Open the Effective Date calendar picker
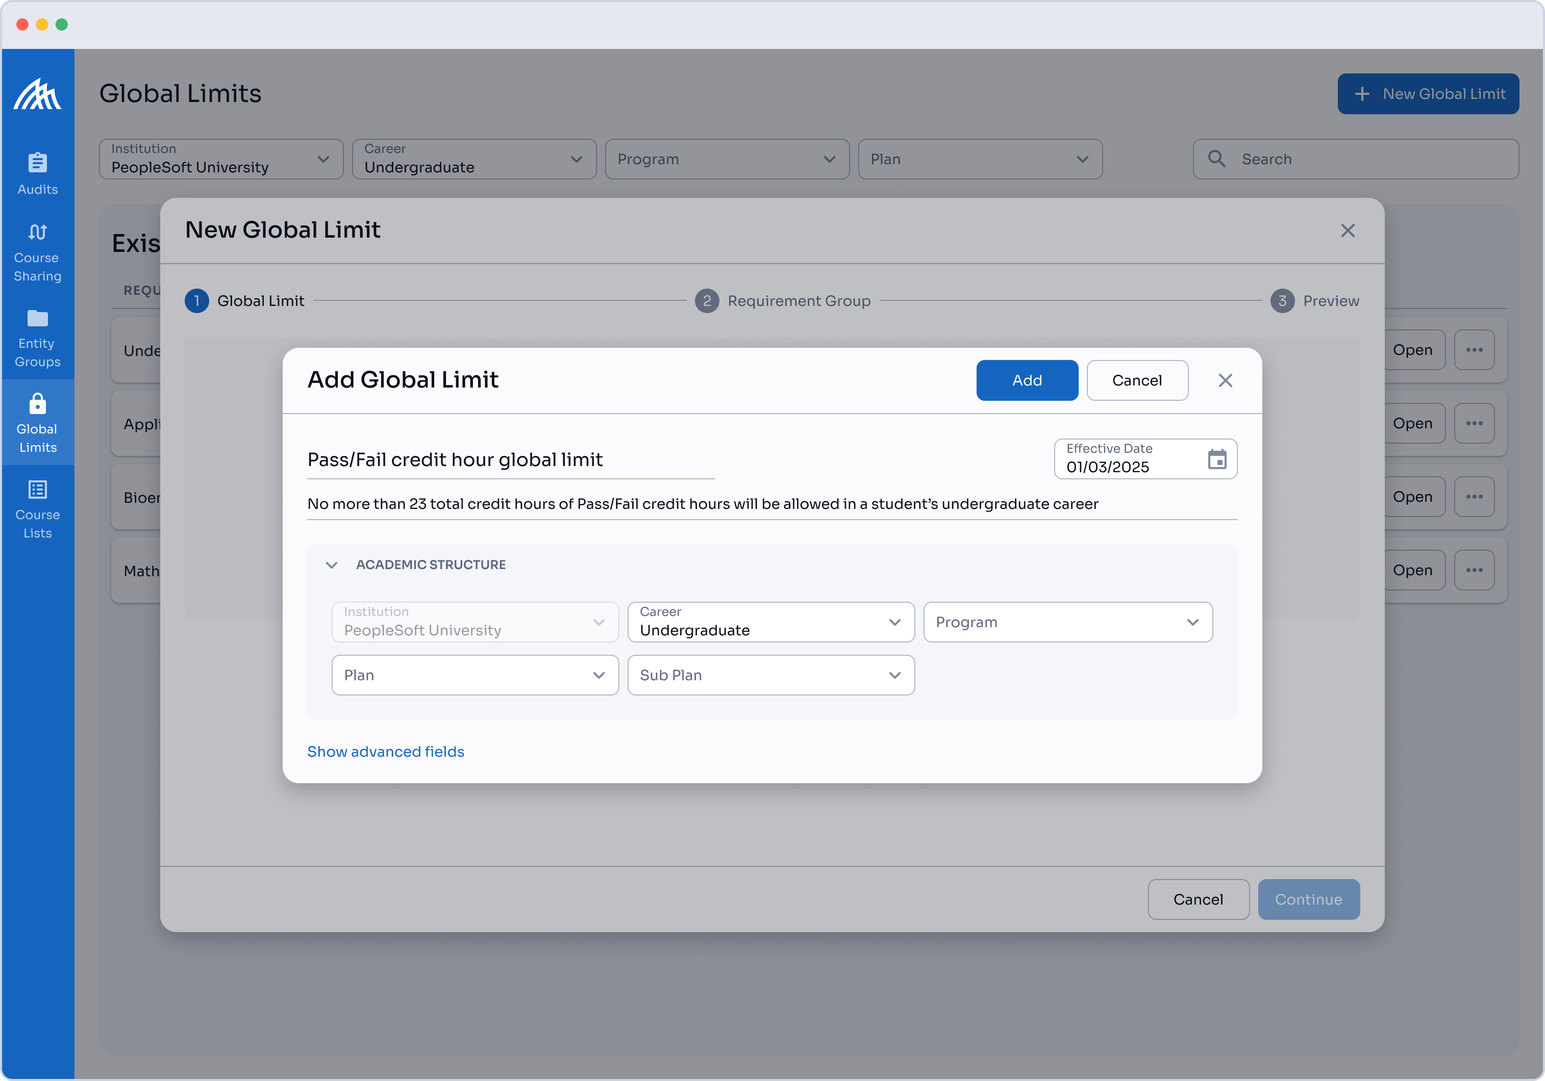 point(1216,459)
